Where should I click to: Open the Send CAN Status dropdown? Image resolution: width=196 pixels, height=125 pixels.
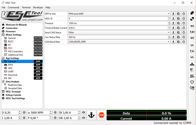(x=119, y=32)
